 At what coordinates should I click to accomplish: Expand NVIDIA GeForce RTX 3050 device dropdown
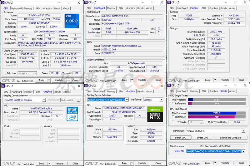point(127,100)
